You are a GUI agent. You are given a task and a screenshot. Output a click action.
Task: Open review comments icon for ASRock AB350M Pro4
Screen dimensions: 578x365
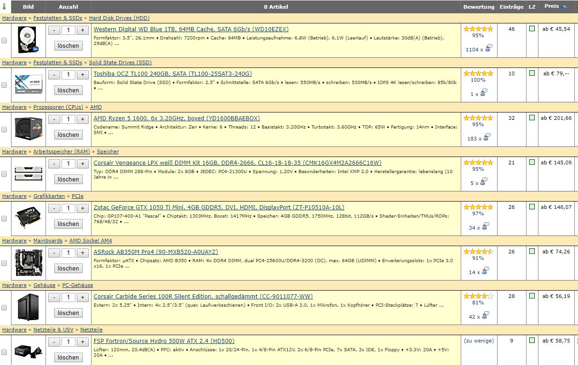pos(485,271)
